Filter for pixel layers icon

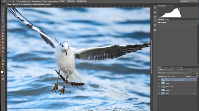[x=179, y=70]
